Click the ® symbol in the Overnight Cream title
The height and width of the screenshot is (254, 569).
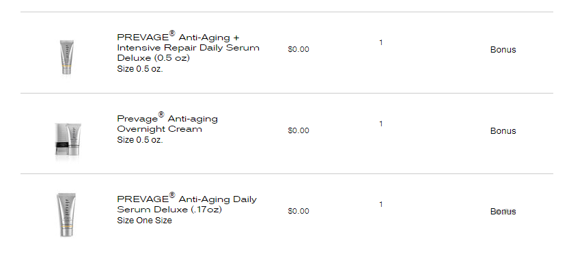click(161, 115)
